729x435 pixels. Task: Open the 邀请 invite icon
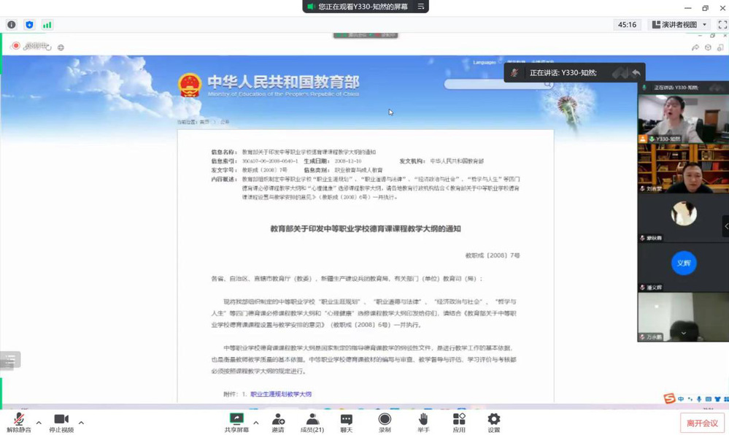click(278, 420)
